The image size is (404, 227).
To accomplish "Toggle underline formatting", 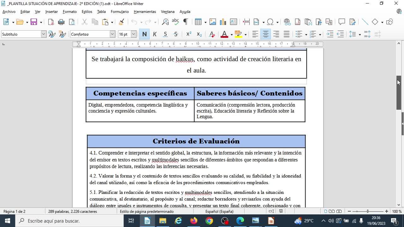I will pyautogui.click(x=165, y=34).
